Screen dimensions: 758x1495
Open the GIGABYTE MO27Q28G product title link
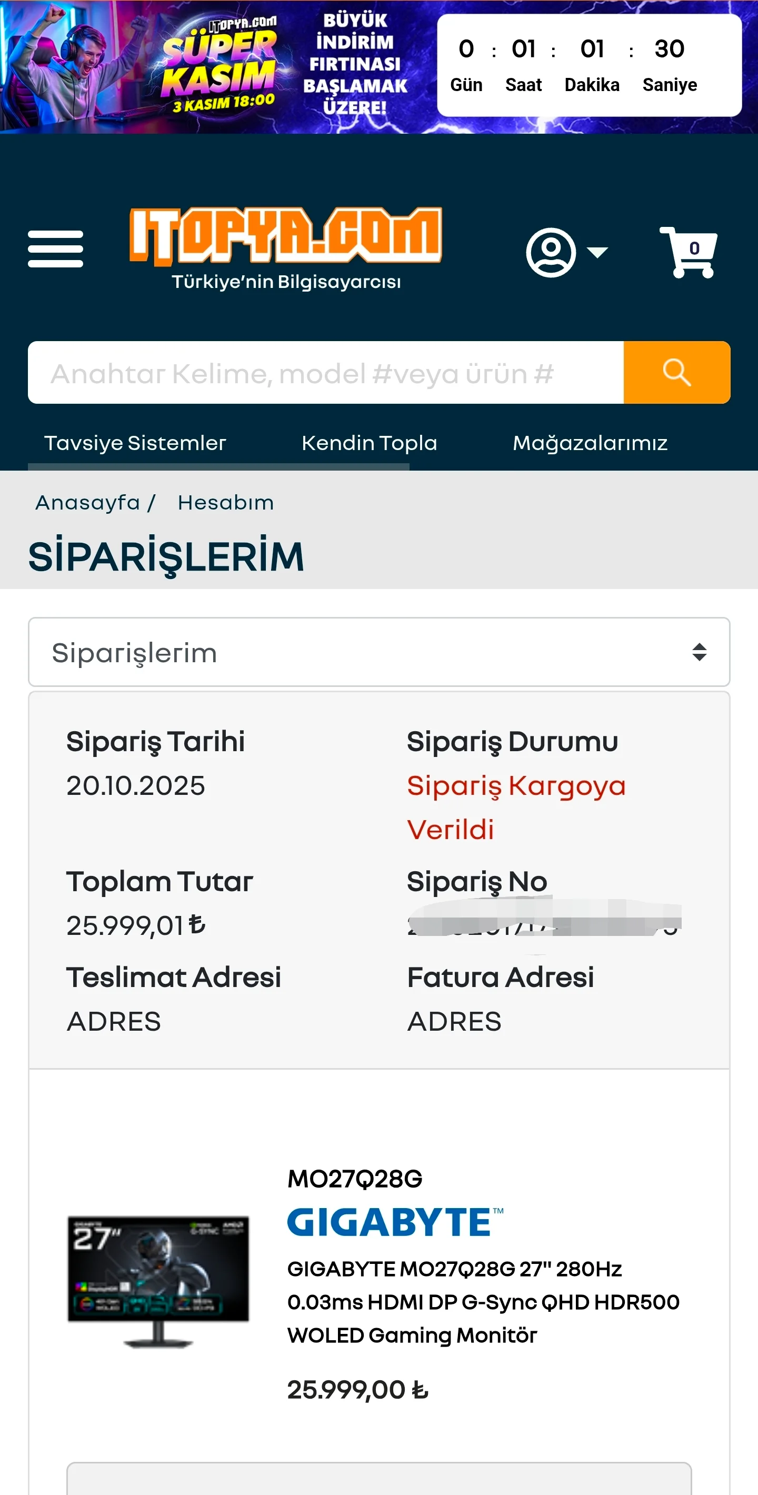pyautogui.click(x=483, y=1302)
